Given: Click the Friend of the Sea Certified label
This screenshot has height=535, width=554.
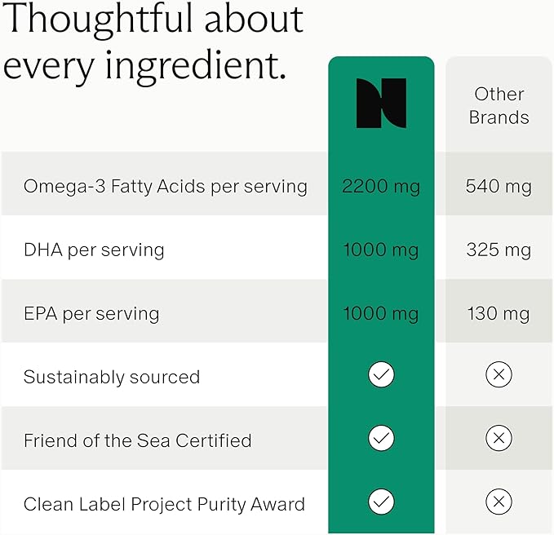Looking at the screenshot, I should (137, 440).
